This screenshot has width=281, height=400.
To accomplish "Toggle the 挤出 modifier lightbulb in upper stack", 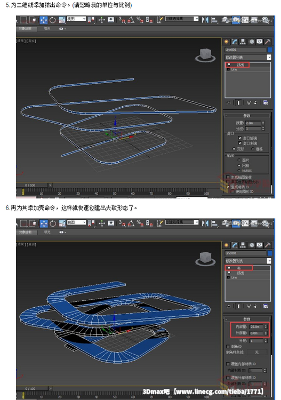I will click(229, 65).
